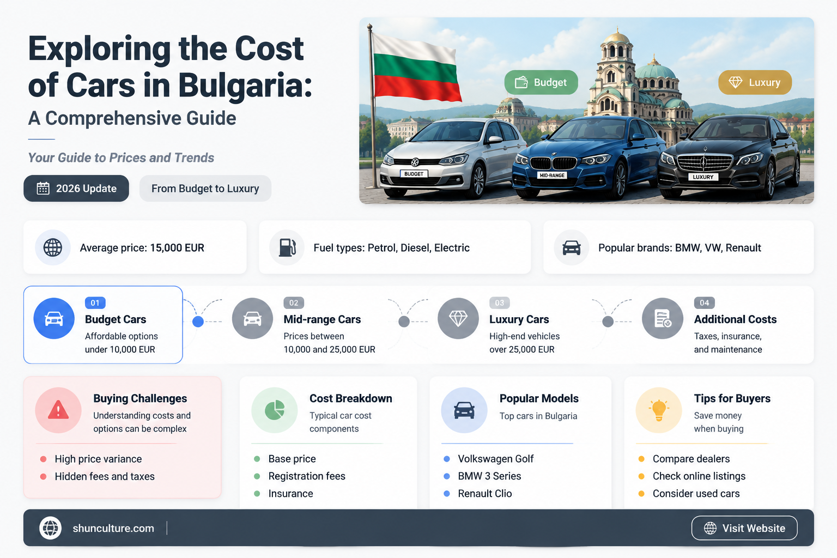Click the Average price: 15,000 EUR text
Viewport: 837px width, 558px height.
[142, 248]
